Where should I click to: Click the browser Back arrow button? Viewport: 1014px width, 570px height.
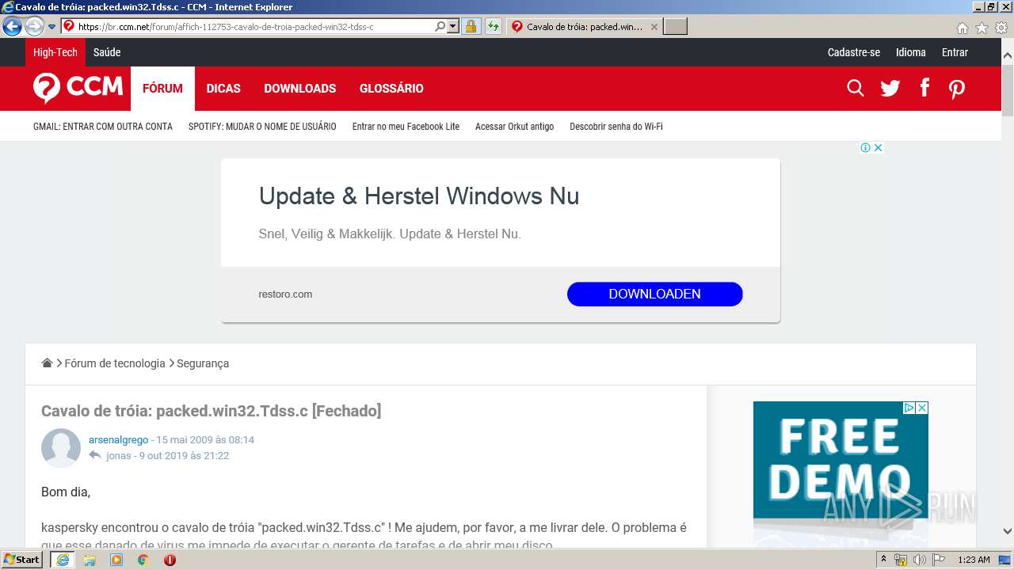12,27
